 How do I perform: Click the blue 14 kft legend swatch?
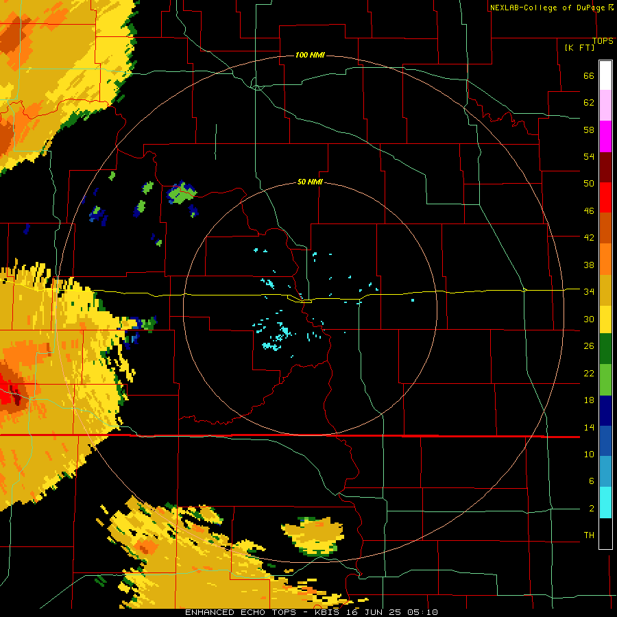coord(605,441)
